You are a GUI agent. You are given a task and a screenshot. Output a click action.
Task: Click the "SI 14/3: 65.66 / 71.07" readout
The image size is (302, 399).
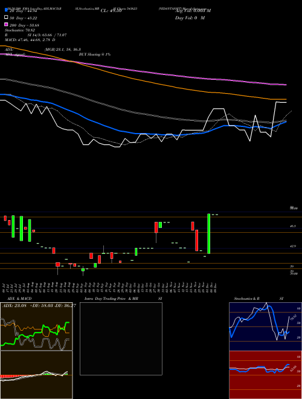[47, 35]
